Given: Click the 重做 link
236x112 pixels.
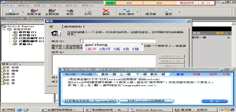Looking at the screenshot, I should pos(180,74).
